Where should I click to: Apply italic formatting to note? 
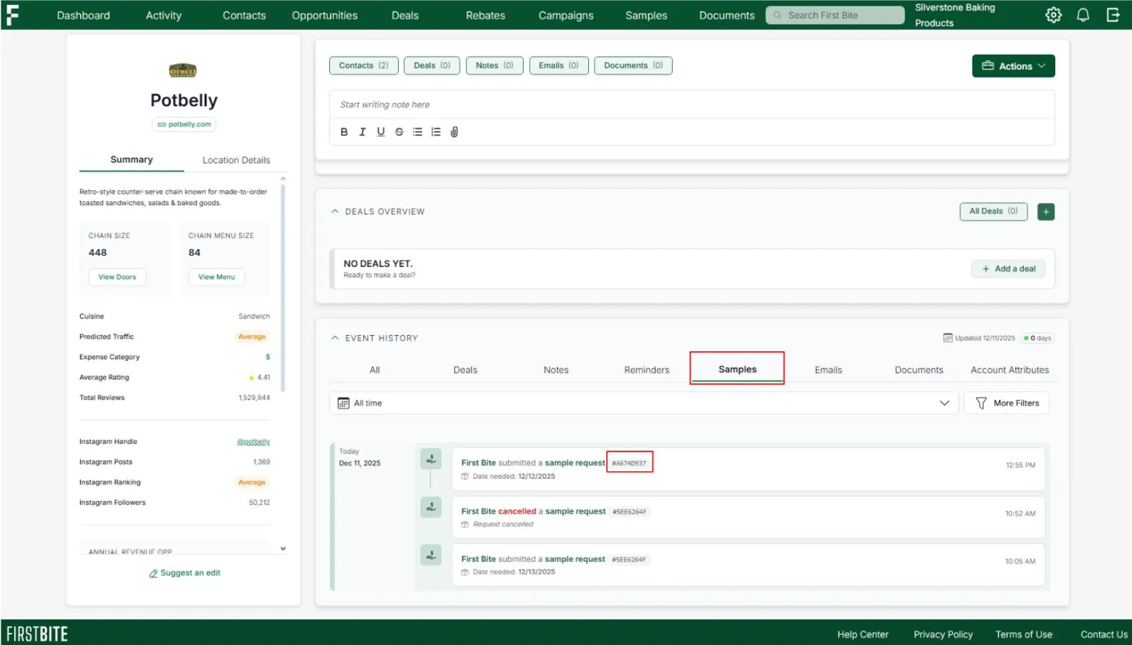362,132
